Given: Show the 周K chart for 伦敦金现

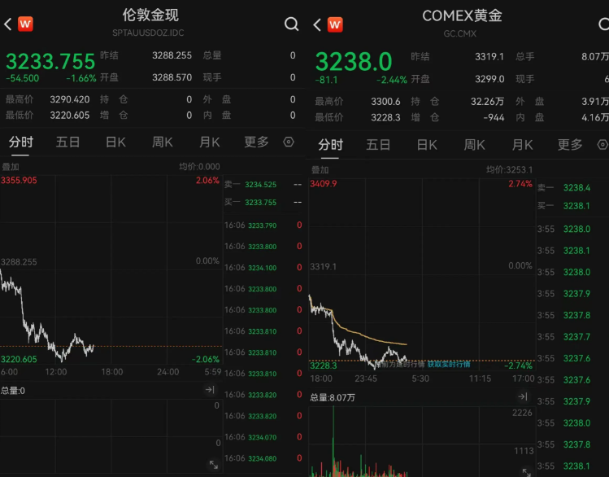Looking at the screenshot, I should tap(163, 142).
